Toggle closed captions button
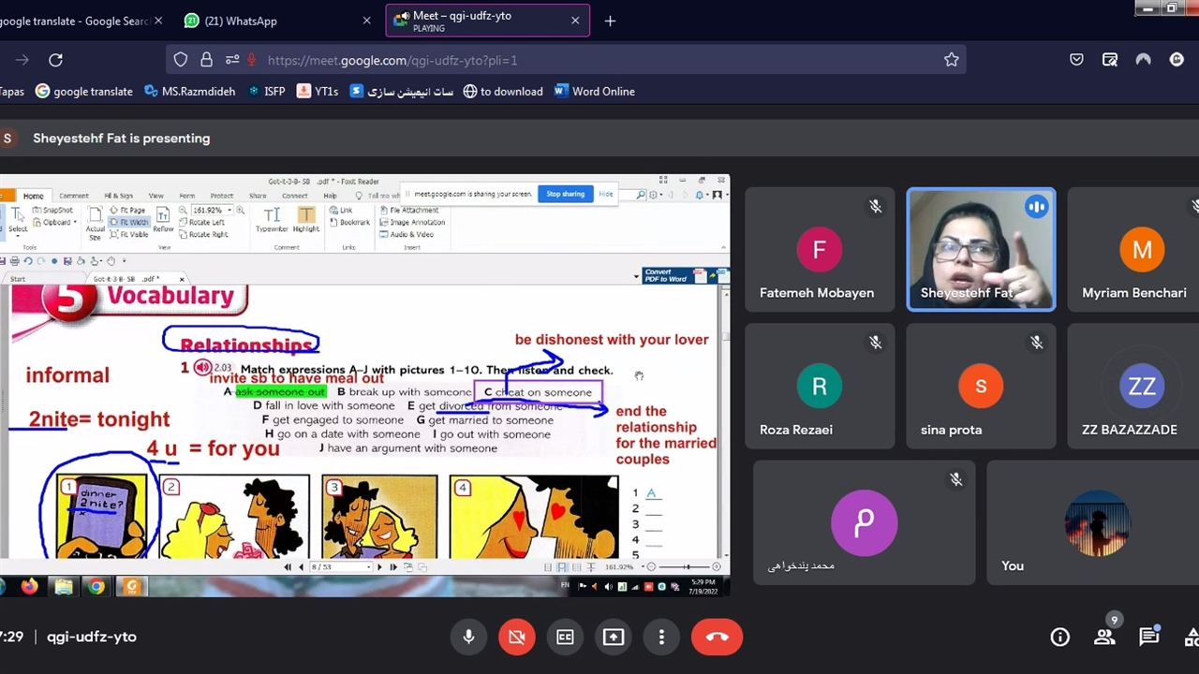 565,637
